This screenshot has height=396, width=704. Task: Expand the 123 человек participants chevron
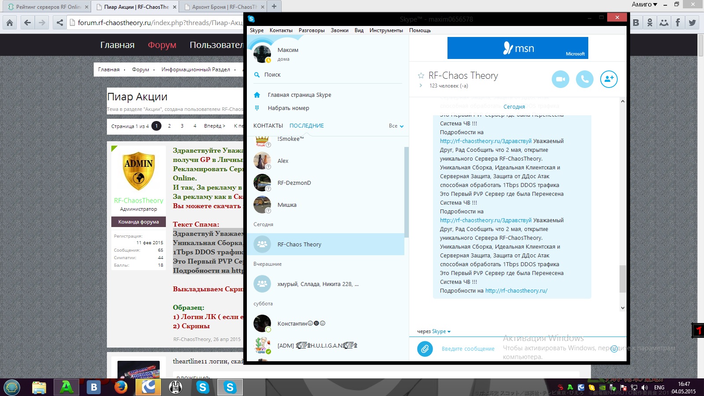[421, 86]
